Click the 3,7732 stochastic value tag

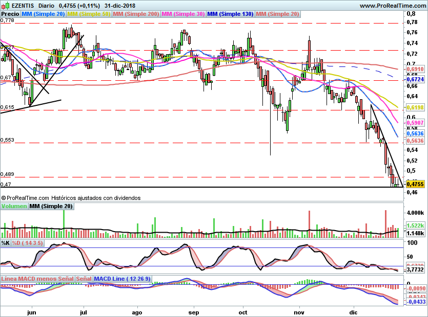tap(415, 269)
